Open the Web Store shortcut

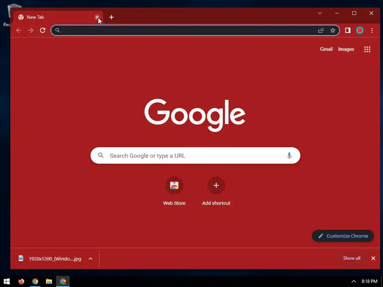pos(174,191)
